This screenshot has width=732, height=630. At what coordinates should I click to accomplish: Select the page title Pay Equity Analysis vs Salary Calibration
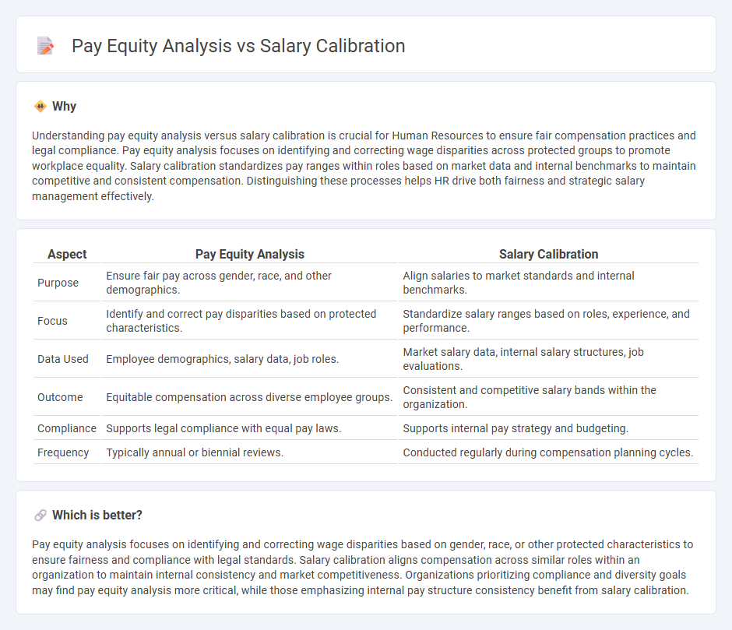click(238, 46)
